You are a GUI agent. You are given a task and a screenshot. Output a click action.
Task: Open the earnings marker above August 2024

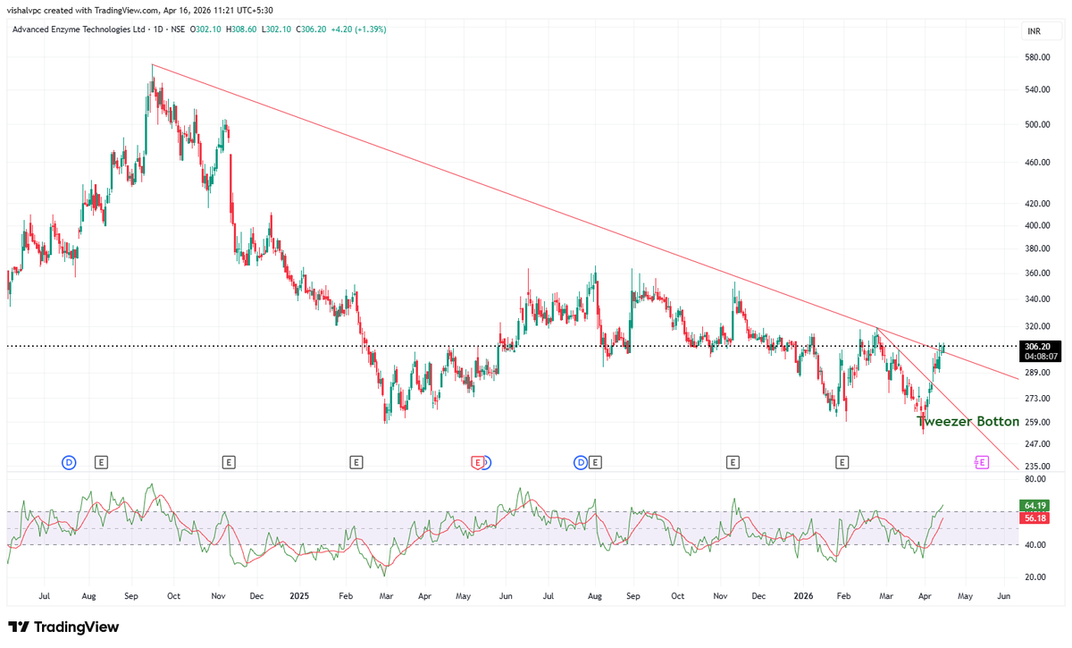(x=101, y=462)
